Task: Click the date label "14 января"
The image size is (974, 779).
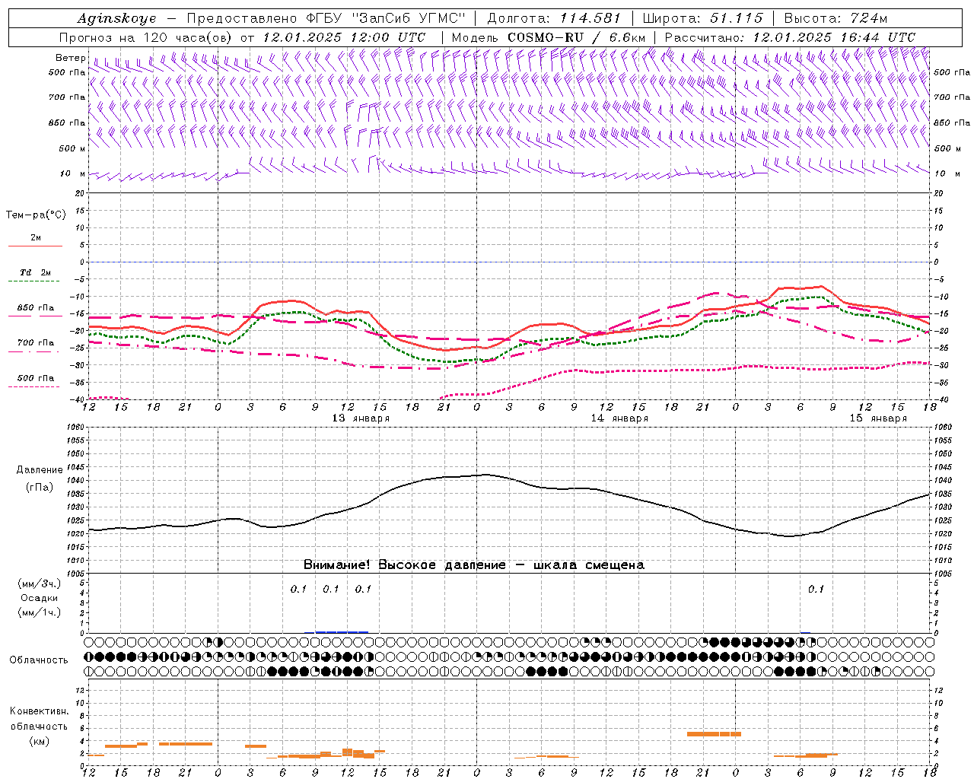Action: point(619,418)
